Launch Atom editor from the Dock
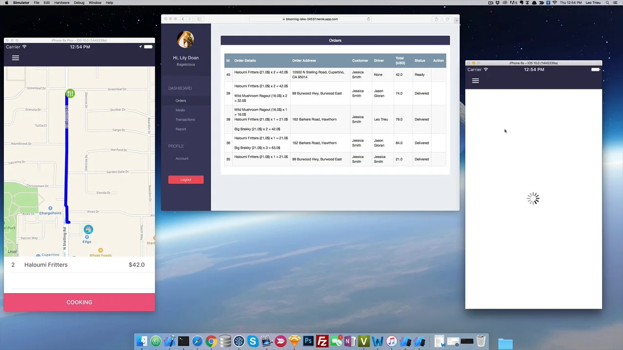This screenshot has width=623, height=350. (x=156, y=341)
